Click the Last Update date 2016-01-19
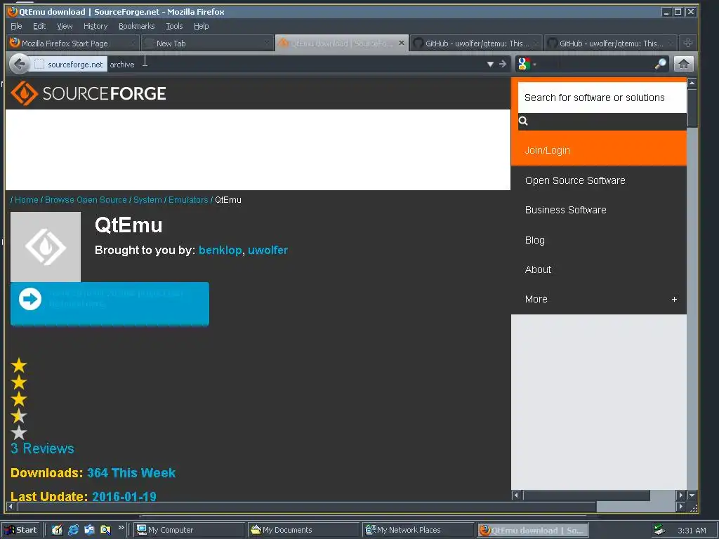The image size is (719, 539). click(124, 496)
